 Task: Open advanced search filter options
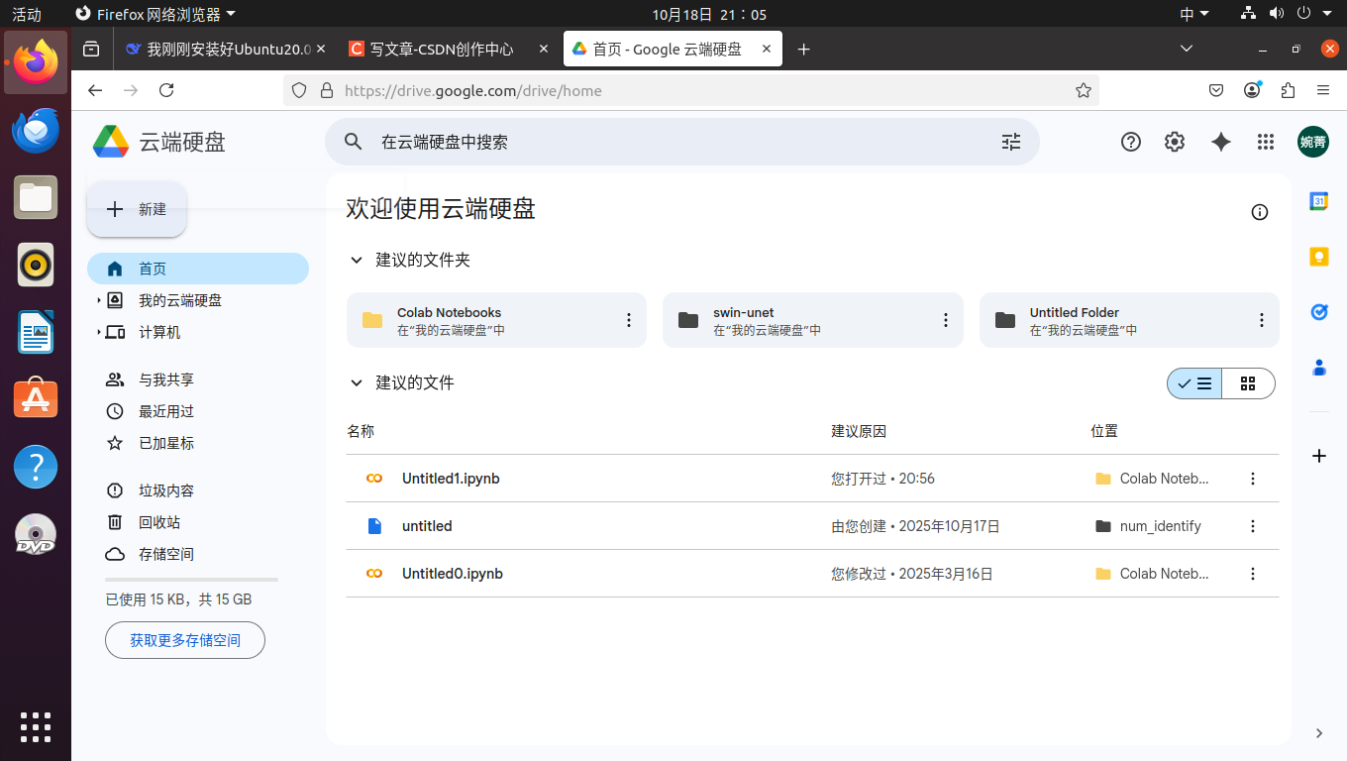pos(1010,142)
